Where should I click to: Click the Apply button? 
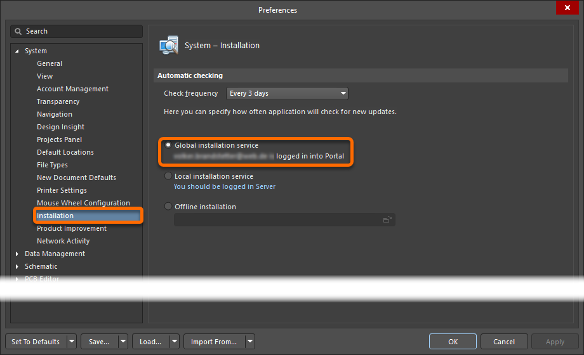tap(555, 341)
